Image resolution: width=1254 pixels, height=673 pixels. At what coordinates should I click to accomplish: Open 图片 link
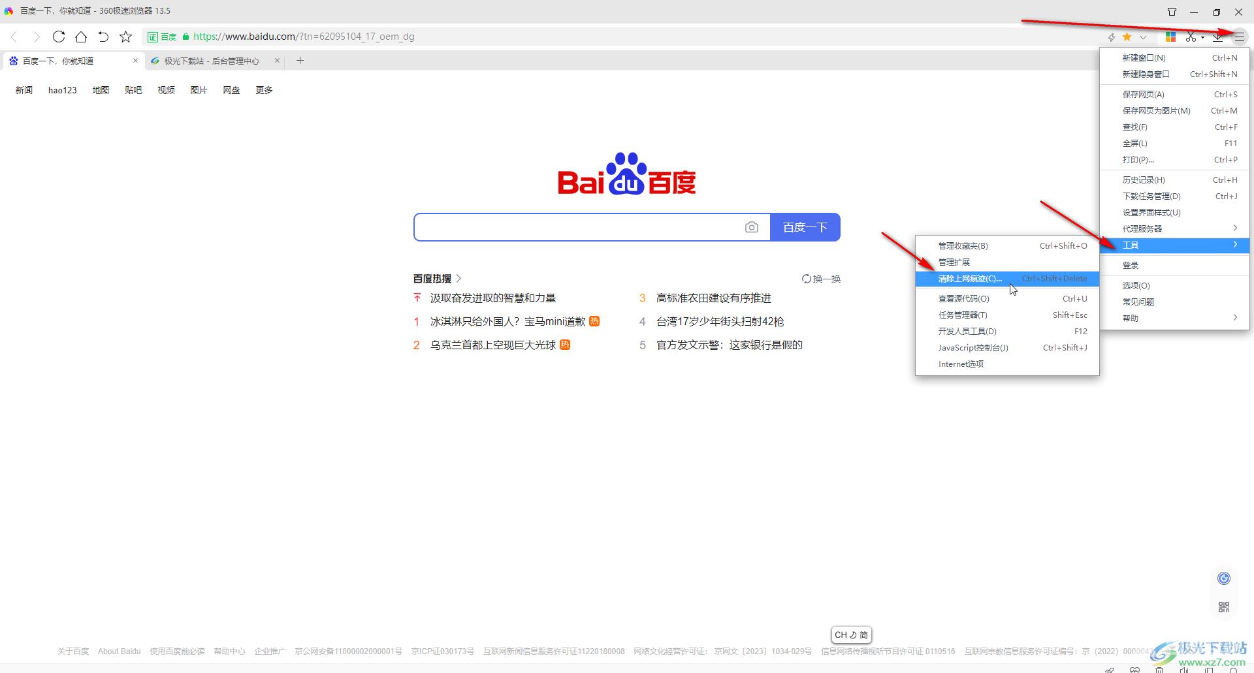point(199,90)
